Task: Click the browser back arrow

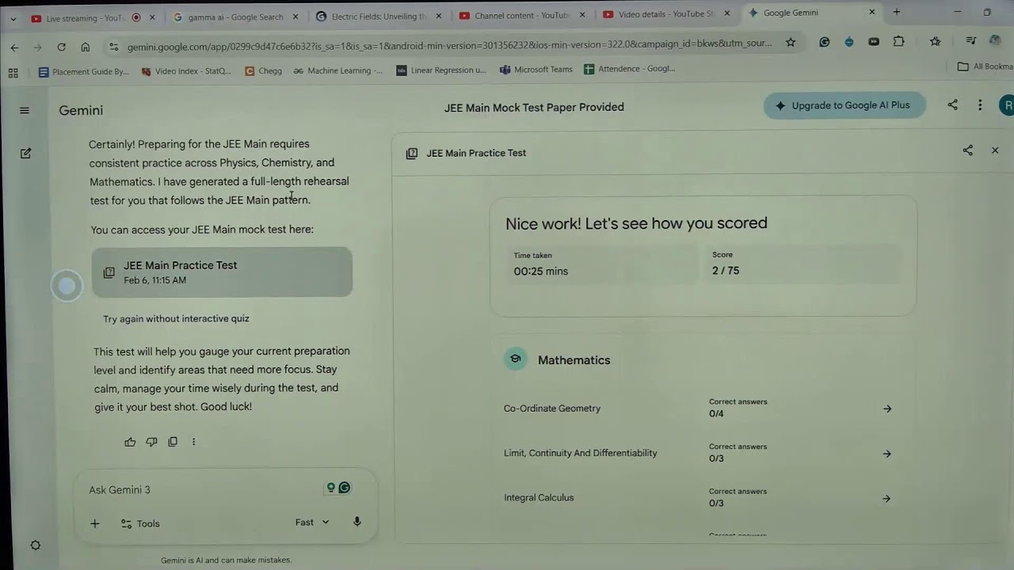Action: [x=14, y=47]
